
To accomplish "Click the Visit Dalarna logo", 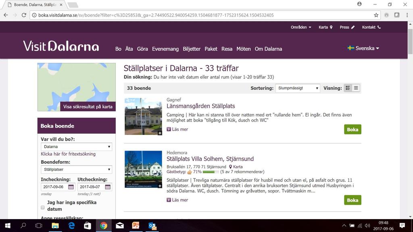I will (61, 46).
